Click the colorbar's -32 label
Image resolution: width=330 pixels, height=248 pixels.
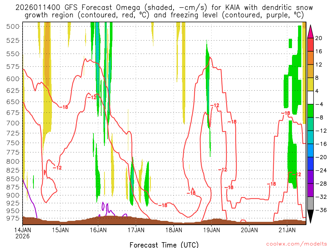point(321,197)
